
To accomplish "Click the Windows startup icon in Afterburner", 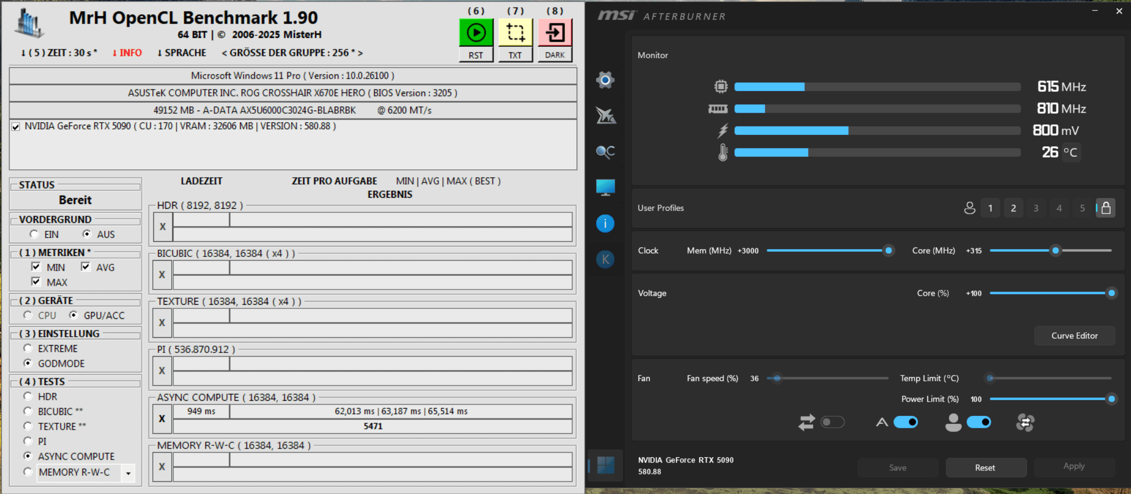I will tap(605, 465).
